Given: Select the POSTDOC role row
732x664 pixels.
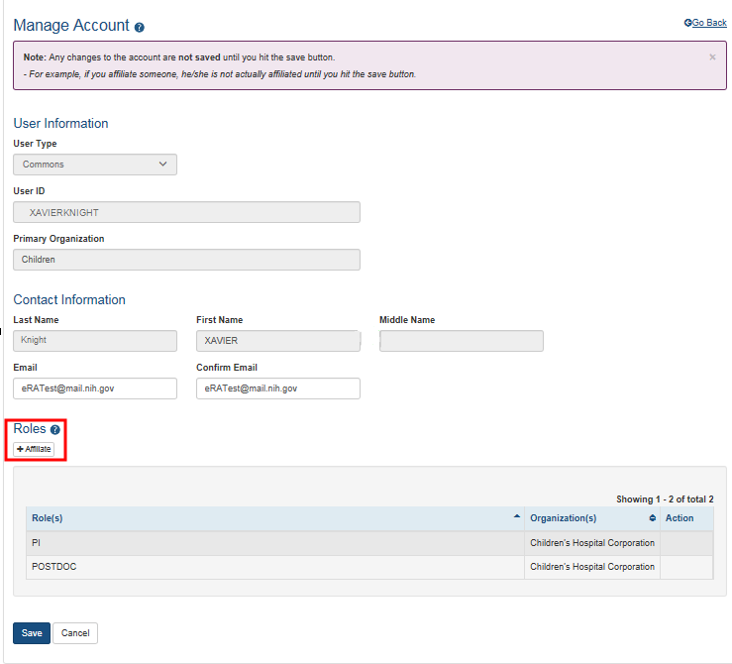Looking at the screenshot, I should point(274,567).
